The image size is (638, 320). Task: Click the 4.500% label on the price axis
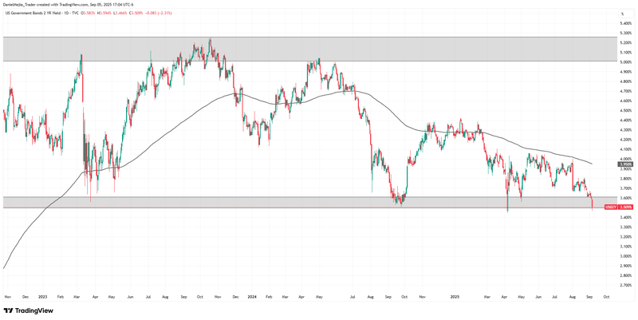click(x=624, y=111)
